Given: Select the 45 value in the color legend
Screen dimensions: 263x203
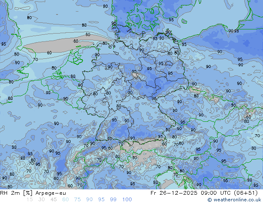Looking at the screenshot, I should click(x=54, y=200).
